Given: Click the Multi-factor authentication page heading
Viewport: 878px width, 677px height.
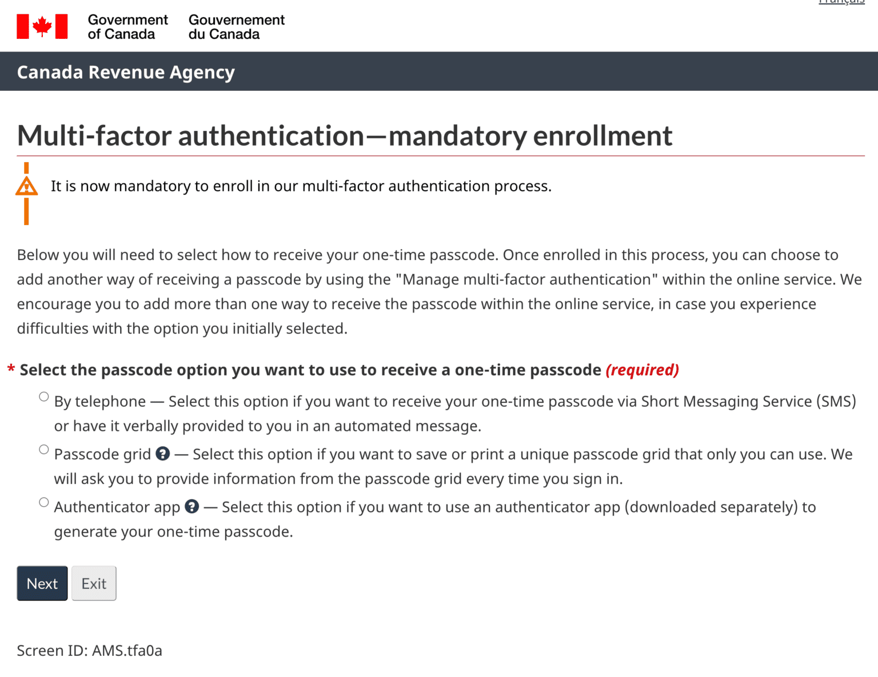Looking at the screenshot, I should tap(345, 136).
